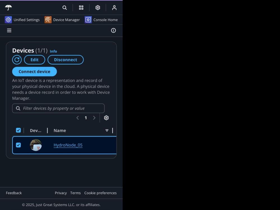Open the Privacy footer link
This screenshot has height=210, width=280.
[x=61, y=193]
